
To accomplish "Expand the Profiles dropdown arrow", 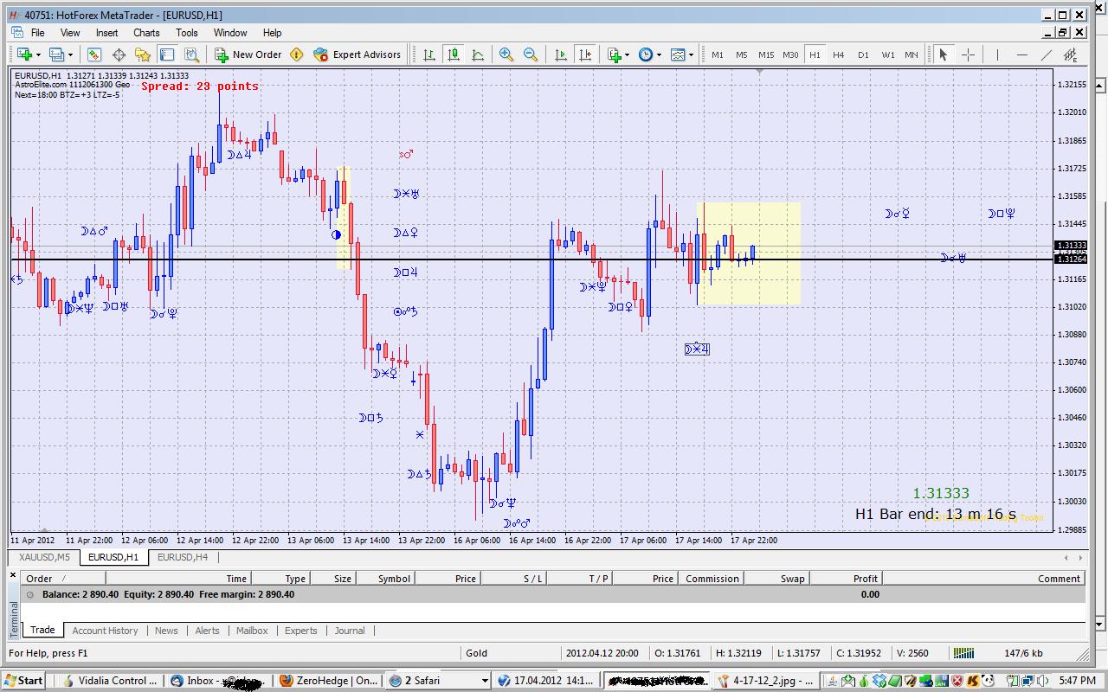I will [70, 54].
